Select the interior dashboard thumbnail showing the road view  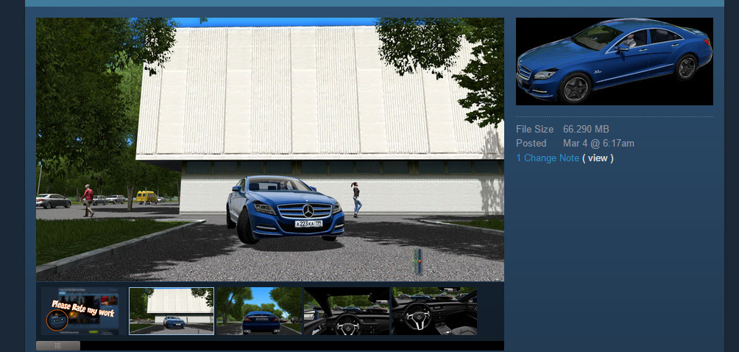[x=347, y=311]
